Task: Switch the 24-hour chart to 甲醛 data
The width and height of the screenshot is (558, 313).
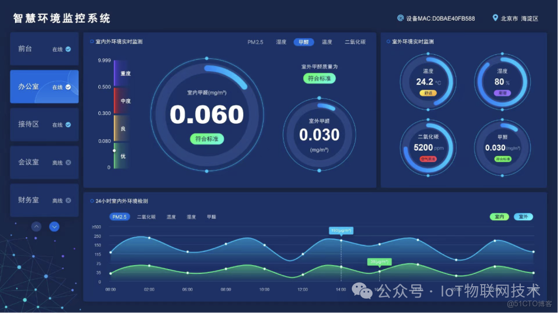Action: point(211,217)
